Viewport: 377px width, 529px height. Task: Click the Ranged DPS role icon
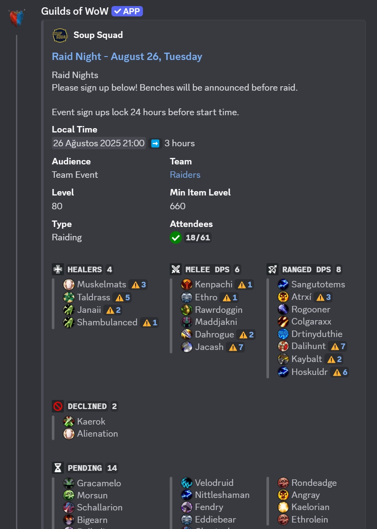tap(272, 269)
